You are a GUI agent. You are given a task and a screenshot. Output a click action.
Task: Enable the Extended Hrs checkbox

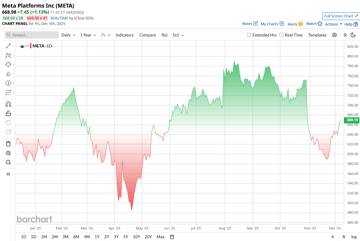click(249, 35)
